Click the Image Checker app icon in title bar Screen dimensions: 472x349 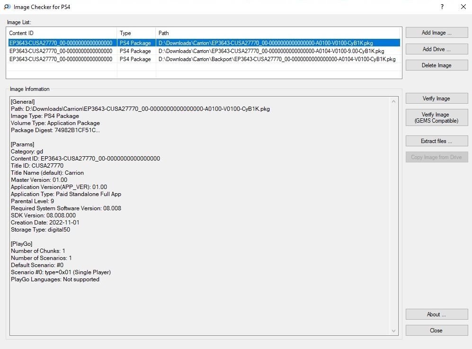click(7, 7)
